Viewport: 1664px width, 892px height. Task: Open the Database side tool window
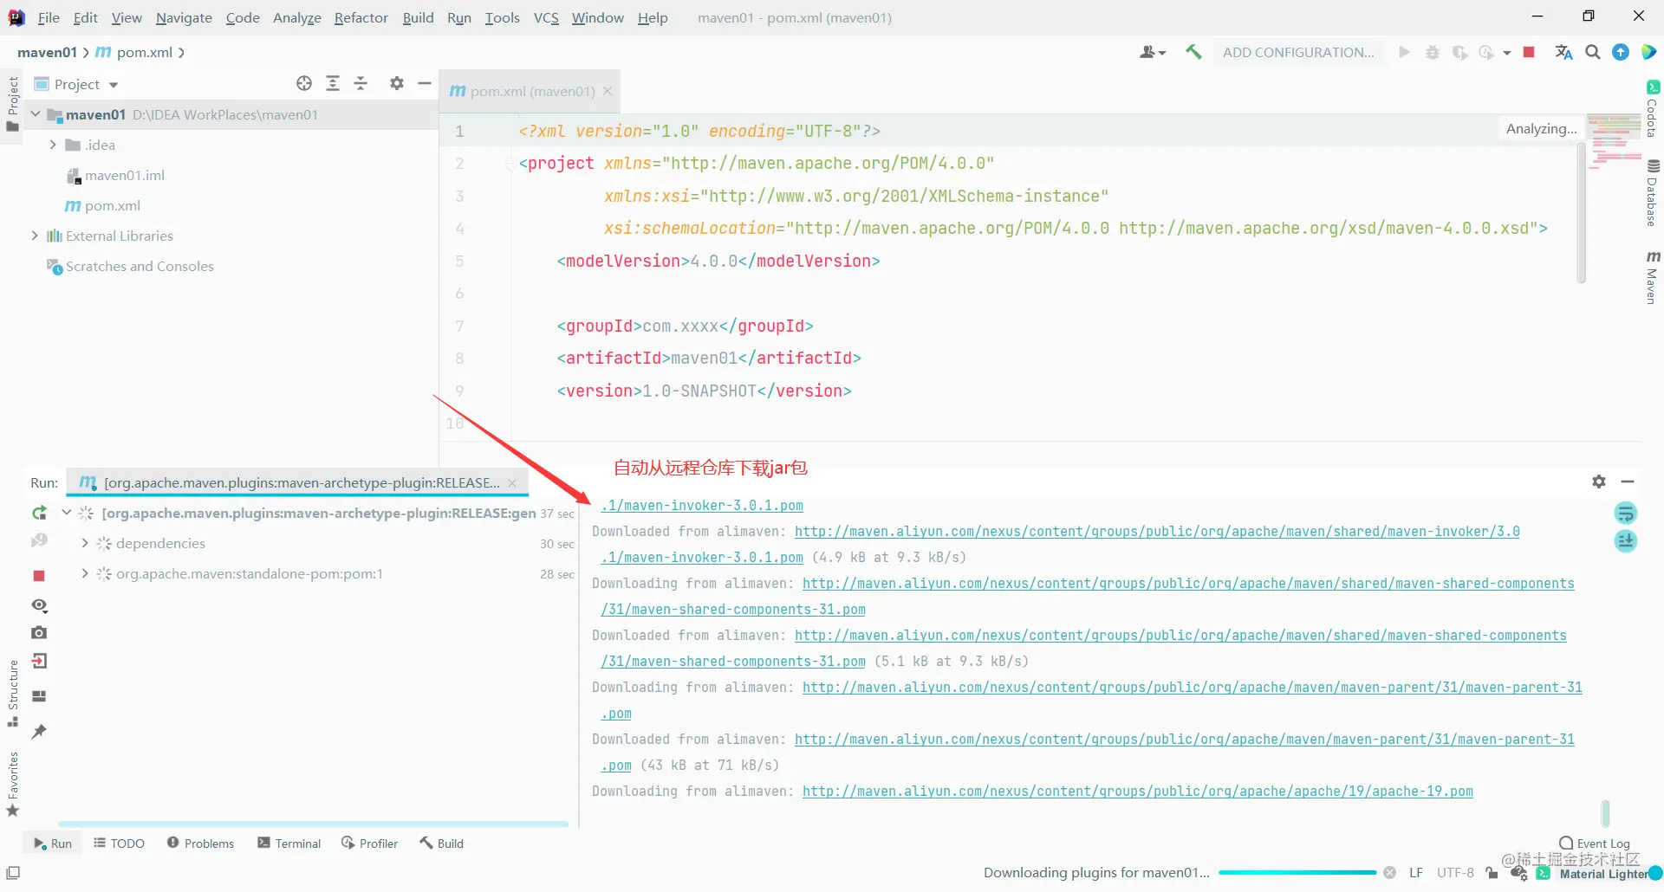(1653, 193)
